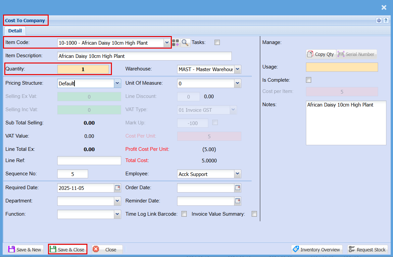Open the settings gear icon in title bar
The width and height of the screenshot is (393, 257).
(x=379, y=21)
